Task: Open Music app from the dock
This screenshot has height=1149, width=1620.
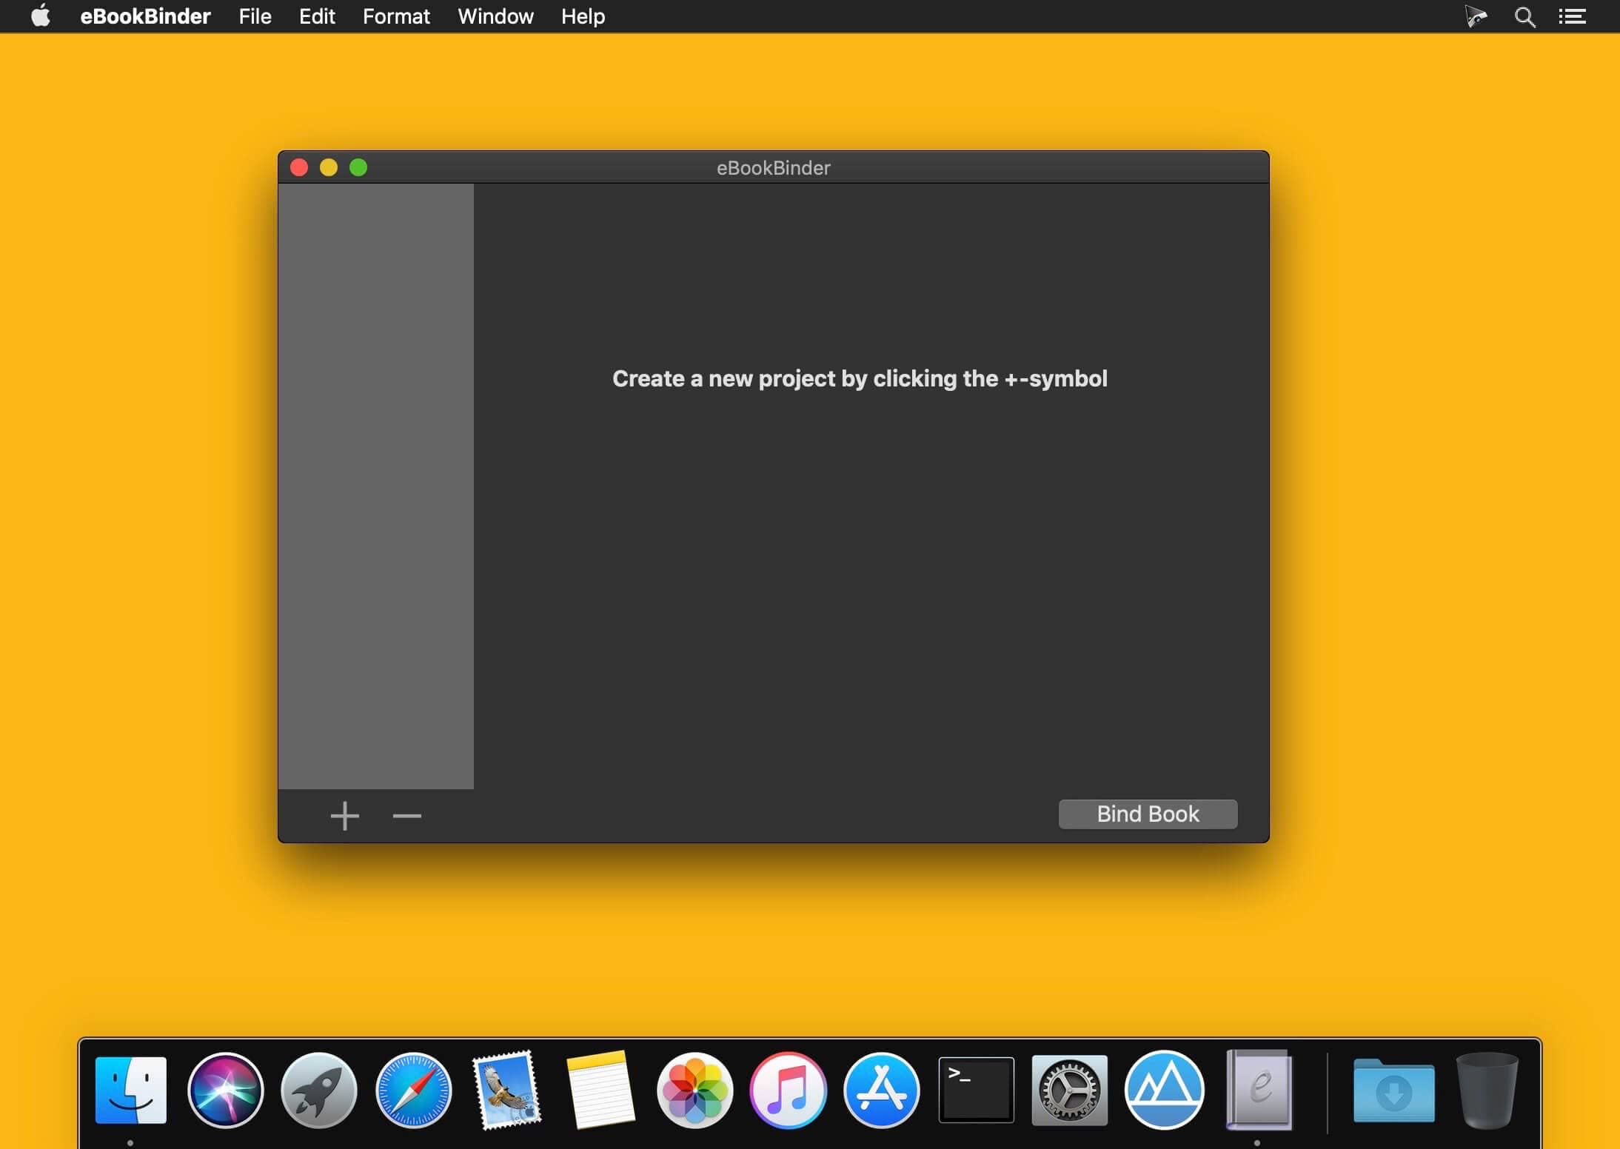Action: [x=789, y=1089]
